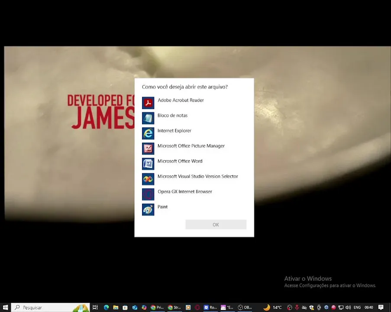Choose Adobe Acrobat Reader to open the file
Viewport: 391px width, 312px height.
pos(194,103)
